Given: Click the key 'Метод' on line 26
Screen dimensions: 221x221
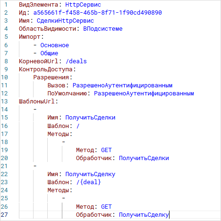Looking at the screenshot, I should coord(85,207).
